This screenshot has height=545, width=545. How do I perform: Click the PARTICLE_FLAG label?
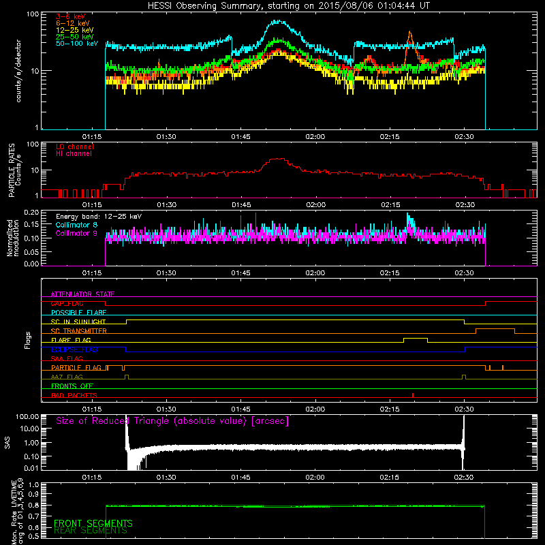coord(76,368)
